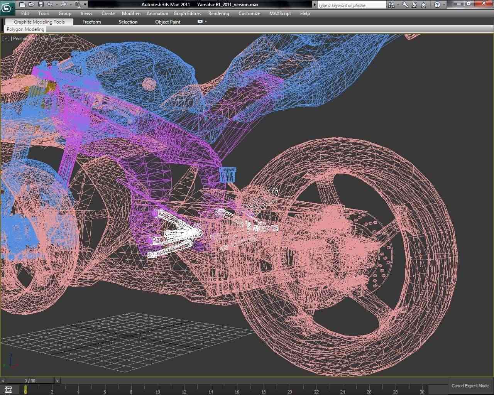Open the Rendering menu
The image size is (494, 395).
click(219, 13)
